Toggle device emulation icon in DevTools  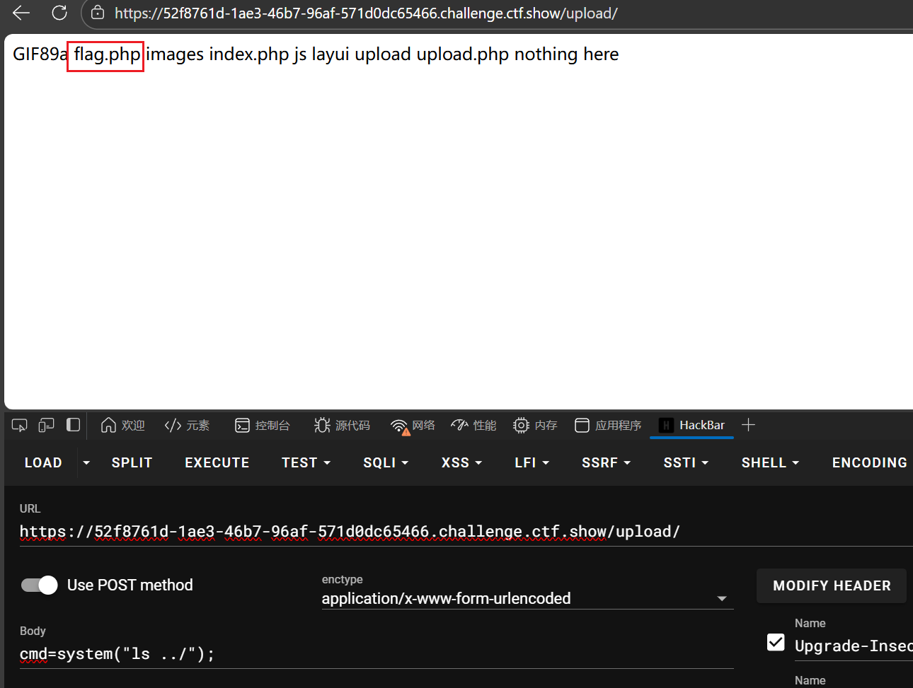tap(46, 425)
